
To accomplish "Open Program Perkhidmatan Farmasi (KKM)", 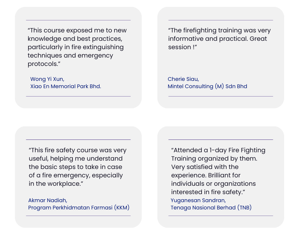I will 79,208.
